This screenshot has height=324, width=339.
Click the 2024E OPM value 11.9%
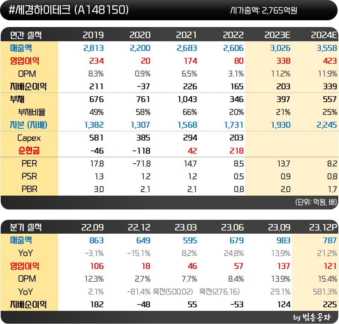(x=328, y=74)
